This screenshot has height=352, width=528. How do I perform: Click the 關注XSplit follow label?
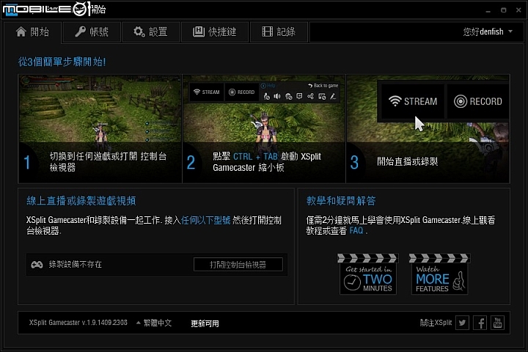point(436,323)
